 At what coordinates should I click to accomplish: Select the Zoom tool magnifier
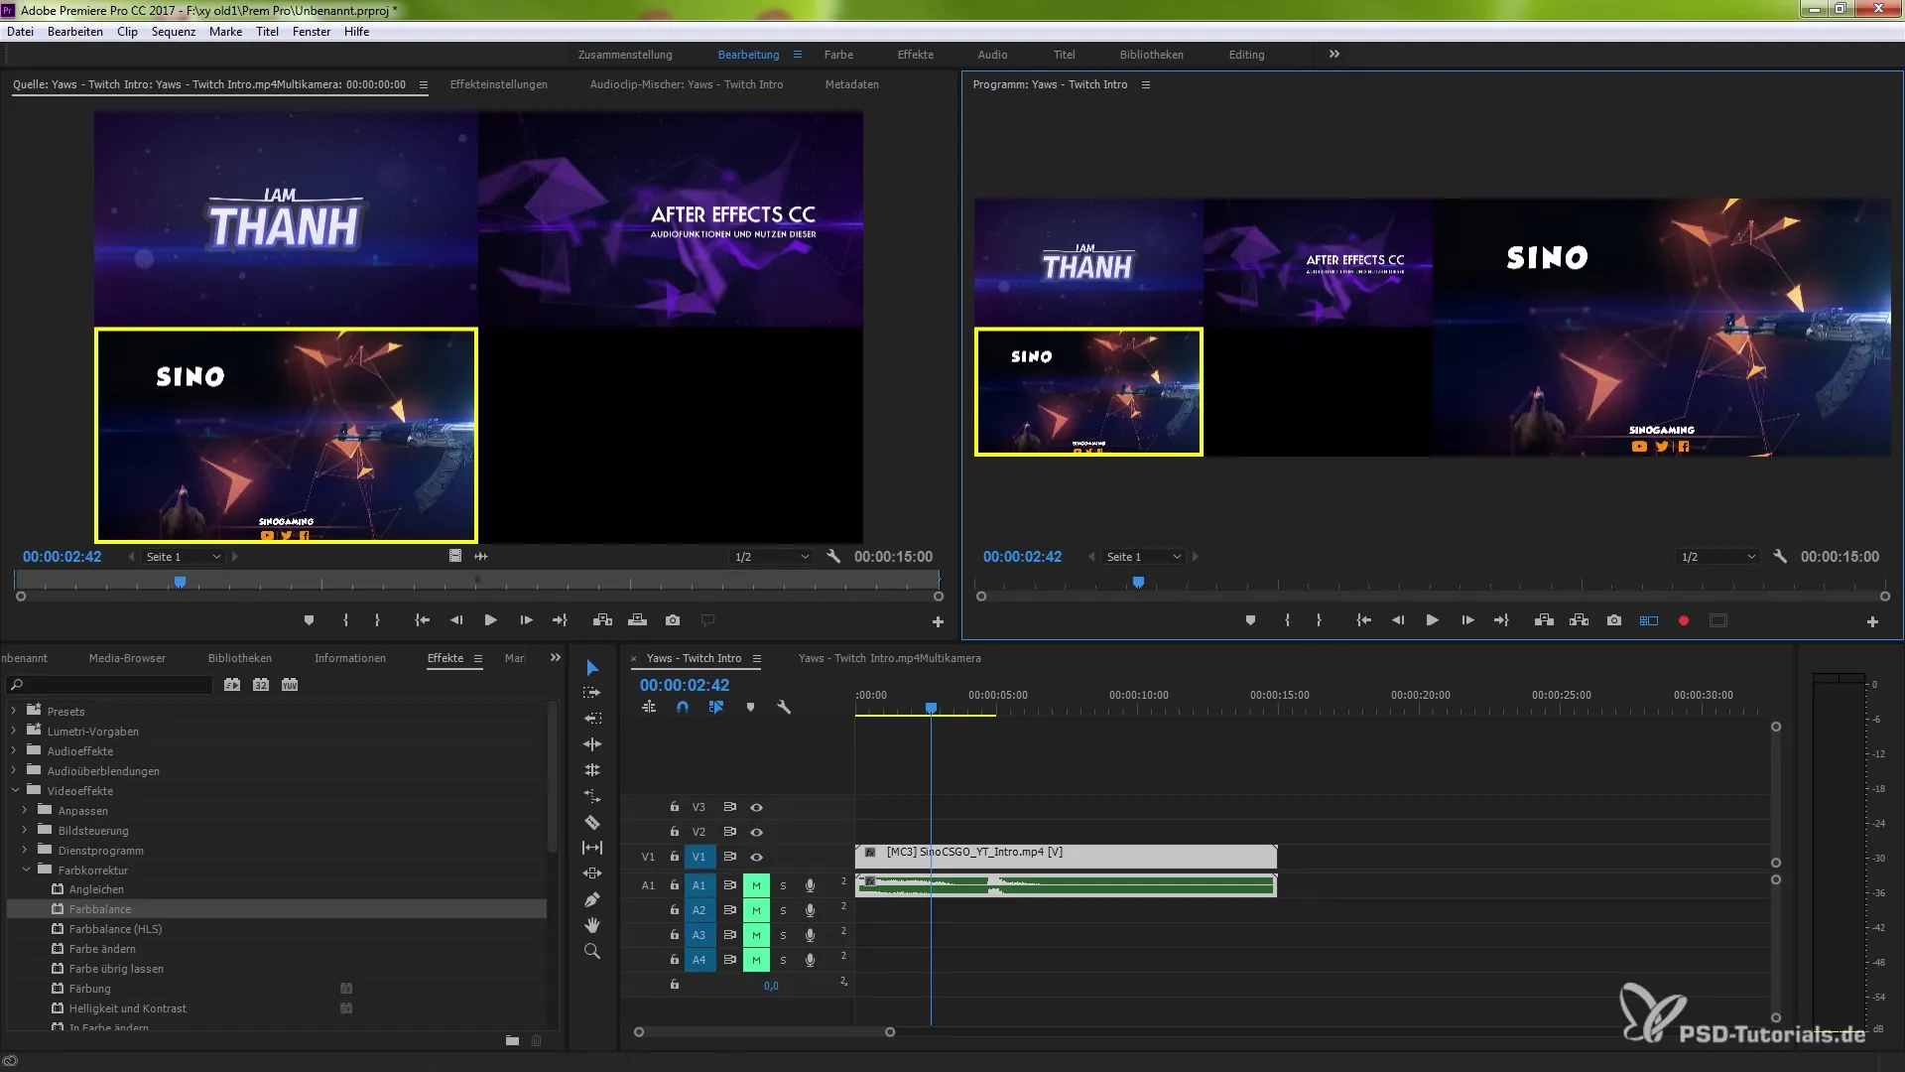[x=592, y=951]
